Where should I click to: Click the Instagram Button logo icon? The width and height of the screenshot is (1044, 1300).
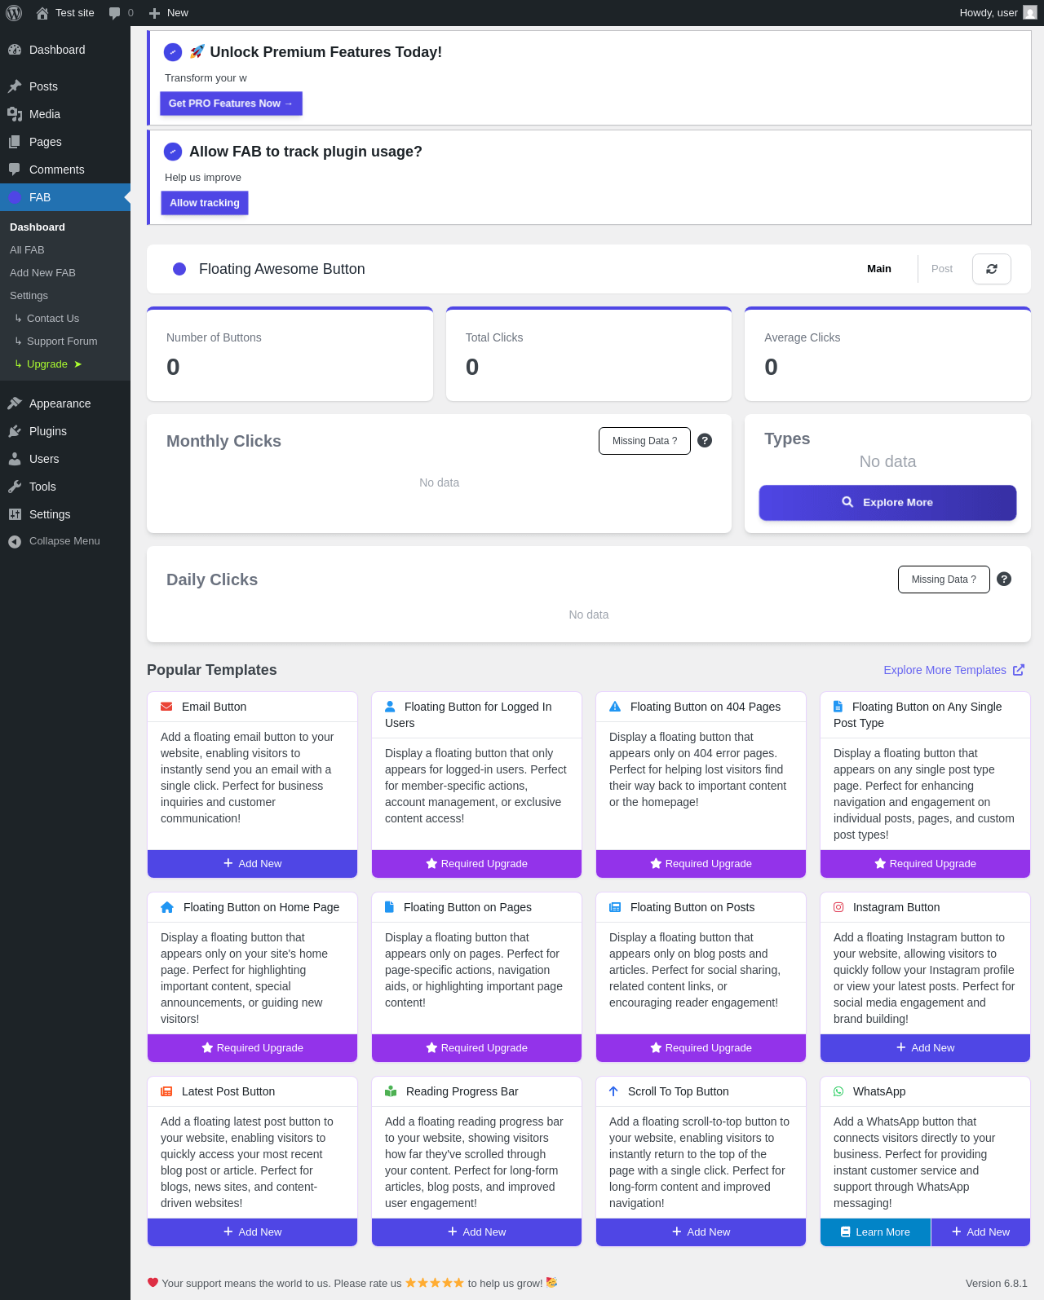[838, 907]
